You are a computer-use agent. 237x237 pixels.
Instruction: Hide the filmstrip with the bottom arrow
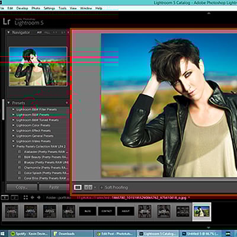click(209, 228)
